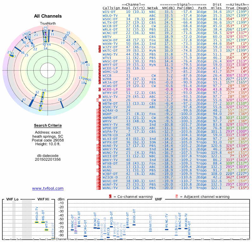This screenshot has width=252, height=242.
Task: Click the WUNG-TV signal bar in UHF chart
Action: click(167, 229)
